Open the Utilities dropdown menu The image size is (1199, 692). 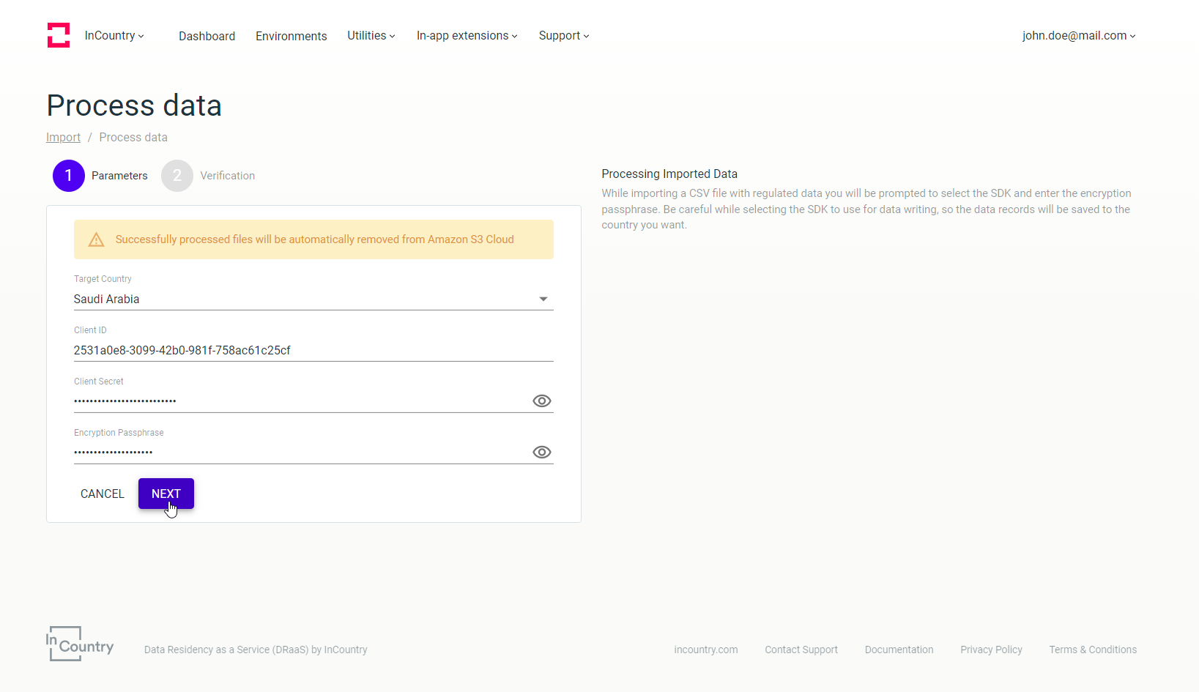(x=371, y=36)
